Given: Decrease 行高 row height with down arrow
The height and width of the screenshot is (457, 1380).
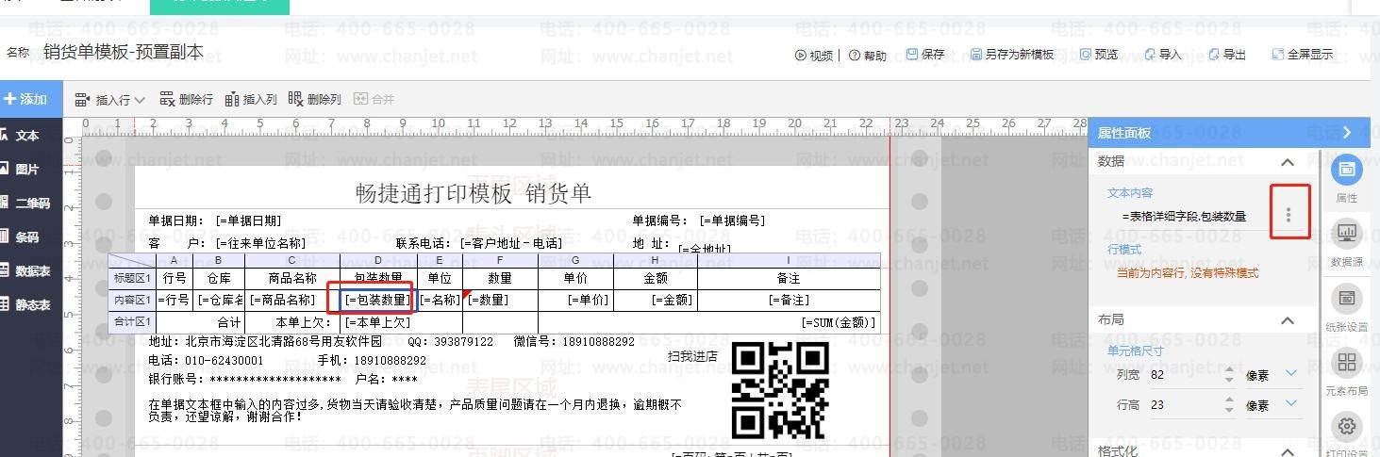Looking at the screenshot, I should pos(1229,410).
